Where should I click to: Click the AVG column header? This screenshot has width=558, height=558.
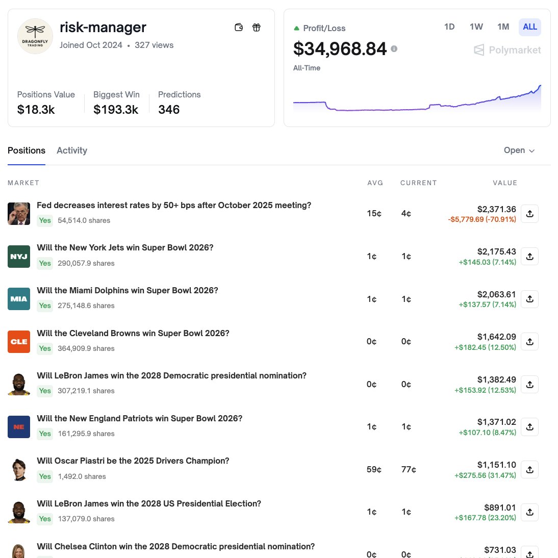tap(375, 183)
